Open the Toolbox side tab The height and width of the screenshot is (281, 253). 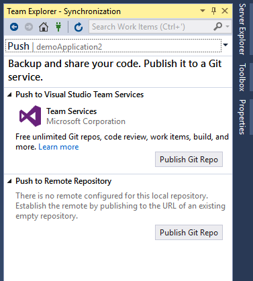242,77
